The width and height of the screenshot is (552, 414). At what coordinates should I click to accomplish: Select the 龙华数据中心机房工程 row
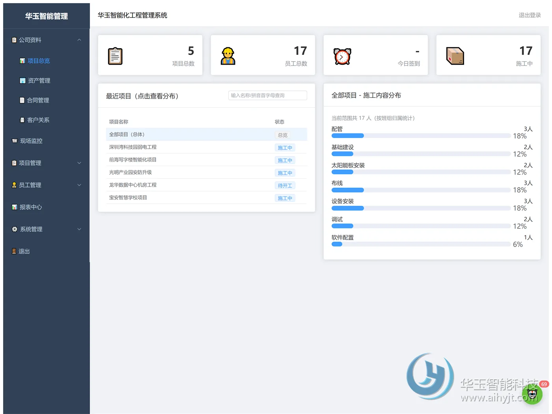point(207,185)
